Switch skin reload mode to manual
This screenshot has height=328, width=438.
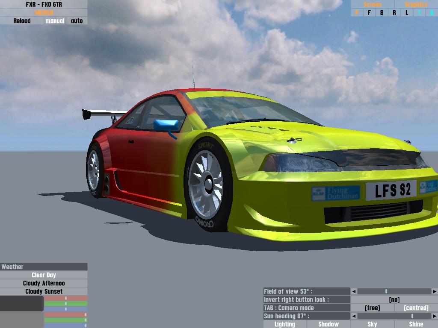click(55, 21)
